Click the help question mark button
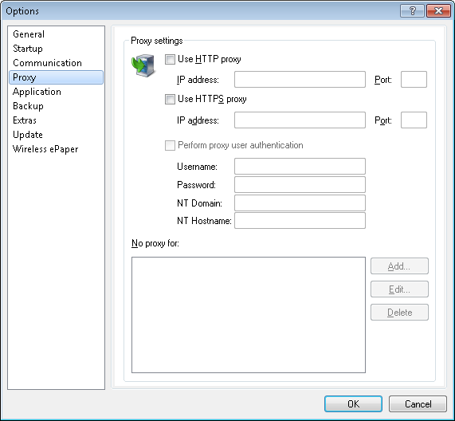 [412, 10]
